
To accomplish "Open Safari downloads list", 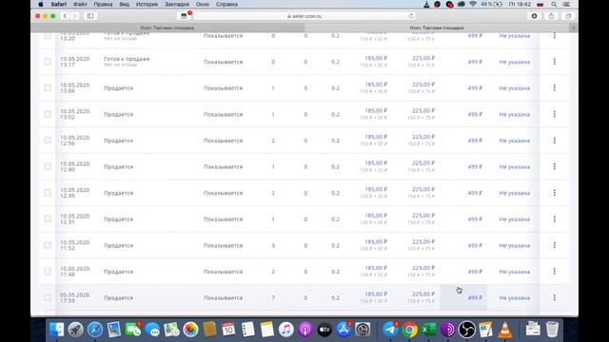I will tap(535, 16).
